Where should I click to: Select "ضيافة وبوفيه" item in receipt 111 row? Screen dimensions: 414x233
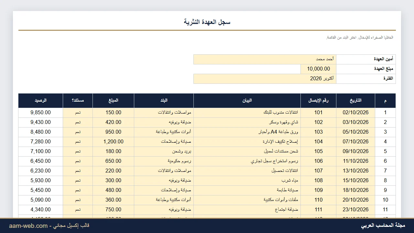tap(164, 210)
